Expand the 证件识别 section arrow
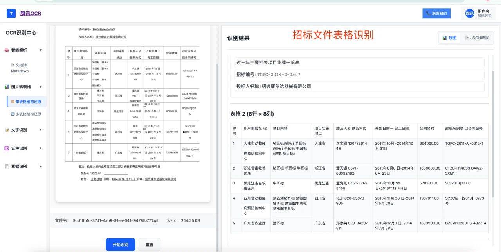Screen dimensions: 501x252 (x=41, y=148)
